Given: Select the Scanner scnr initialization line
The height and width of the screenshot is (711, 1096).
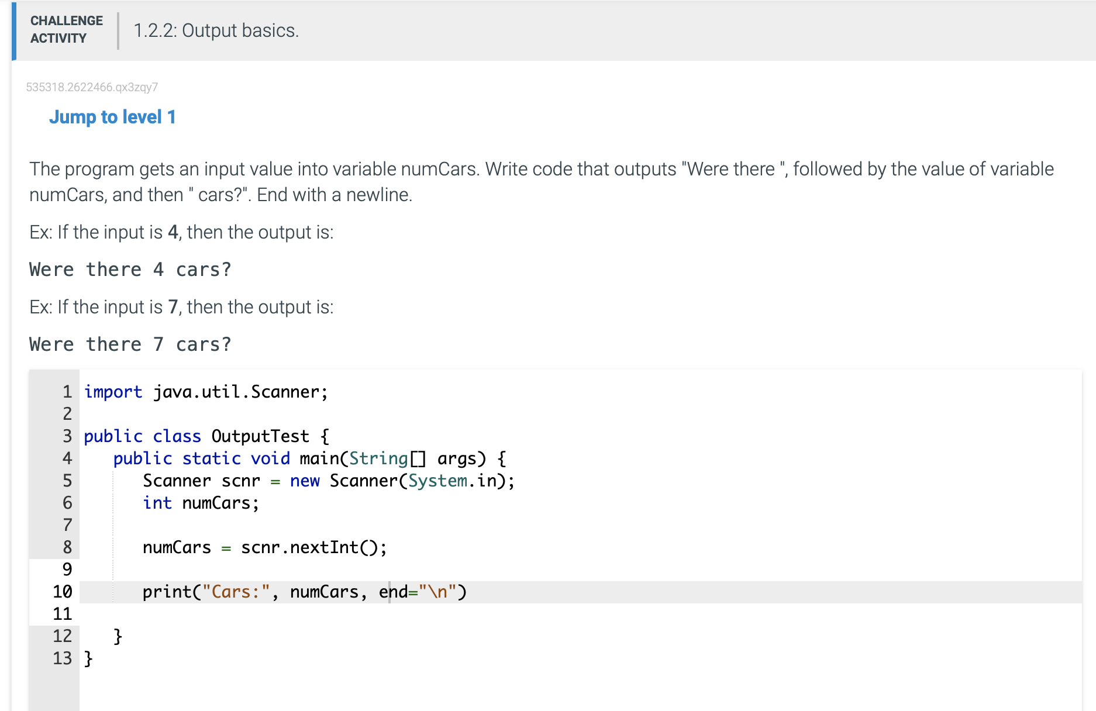Looking at the screenshot, I should 328,481.
